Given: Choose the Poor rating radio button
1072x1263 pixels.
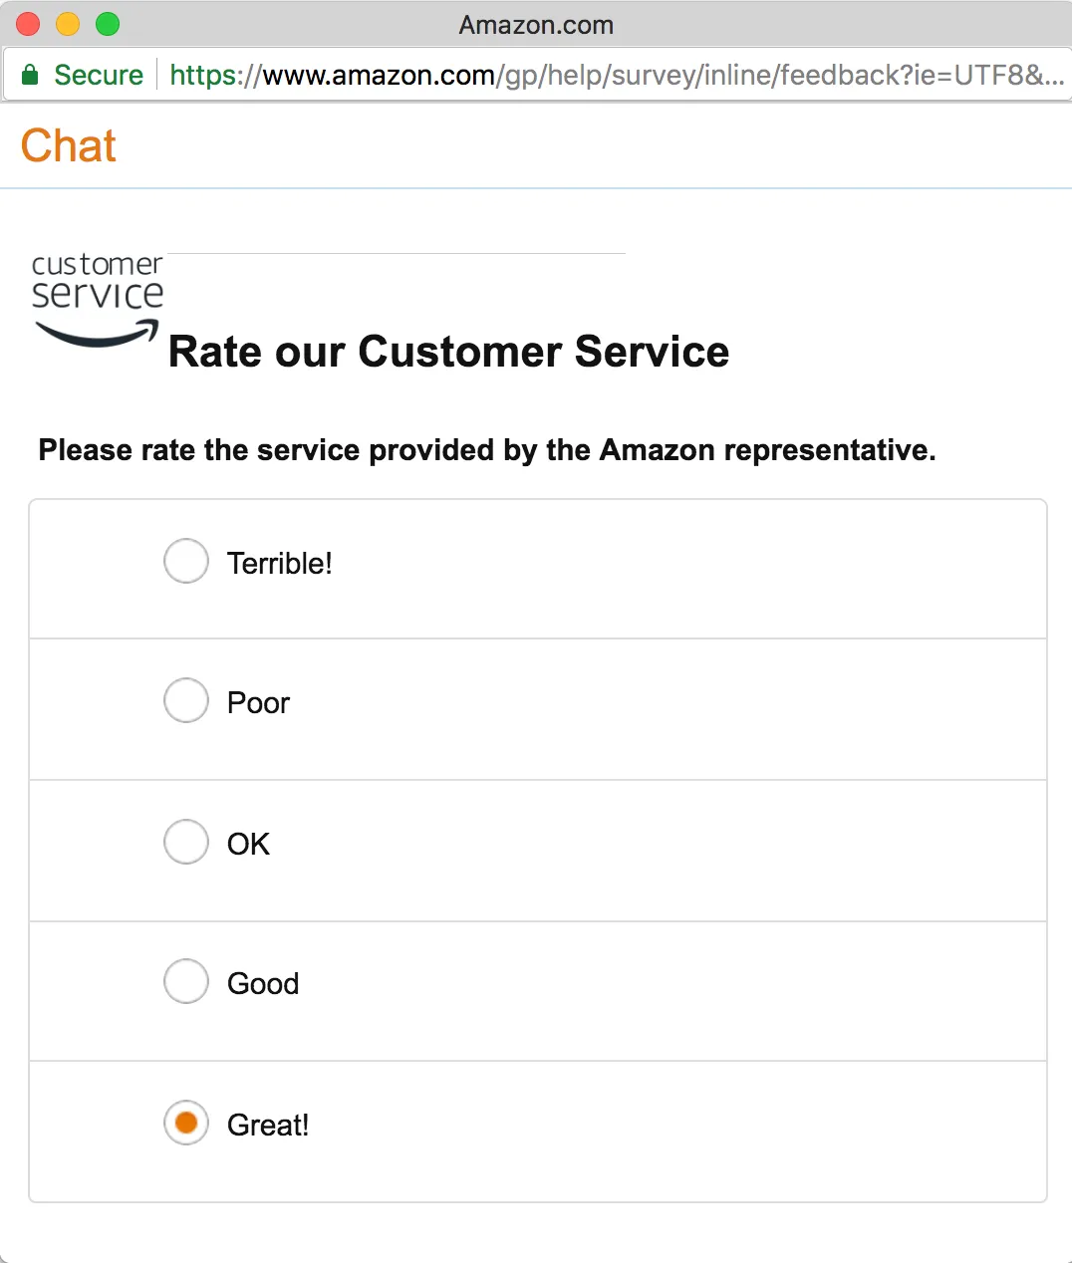Looking at the screenshot, I should pos(186,700).
